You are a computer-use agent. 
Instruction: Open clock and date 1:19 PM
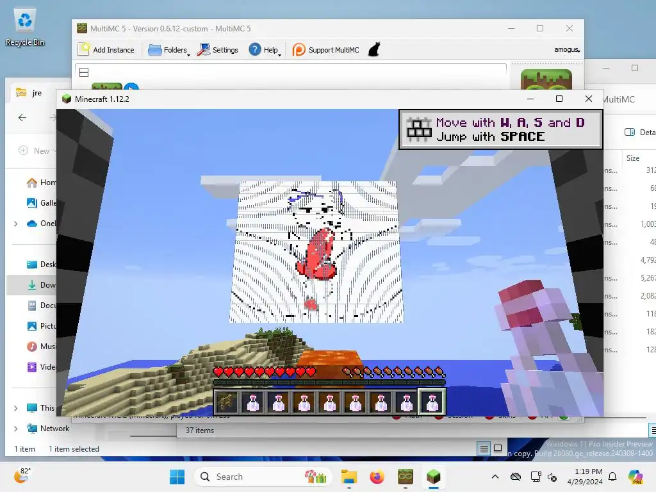pos(584,477)
